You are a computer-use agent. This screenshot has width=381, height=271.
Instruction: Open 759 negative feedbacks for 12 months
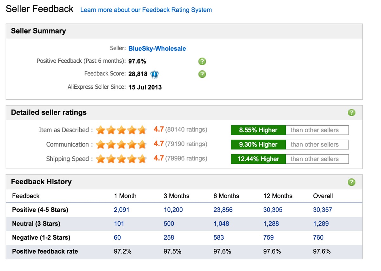(269, 238)
